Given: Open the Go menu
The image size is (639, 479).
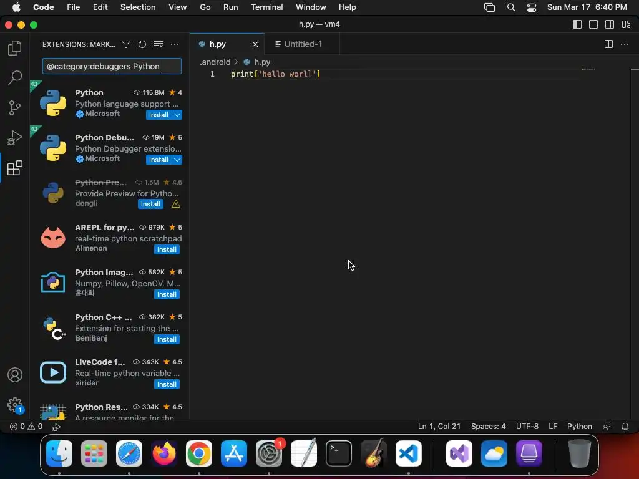Looking at the screenshot, I should [x=205, y=7].
